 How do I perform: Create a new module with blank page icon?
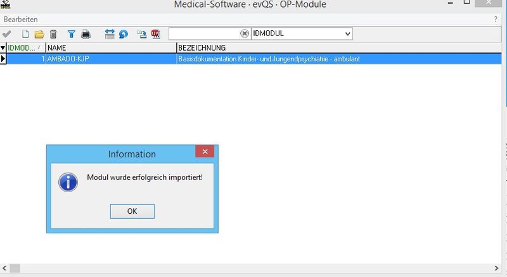tap(25, 34)
